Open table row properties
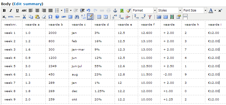This screenshot has height=105, width=226. point(99,17)
